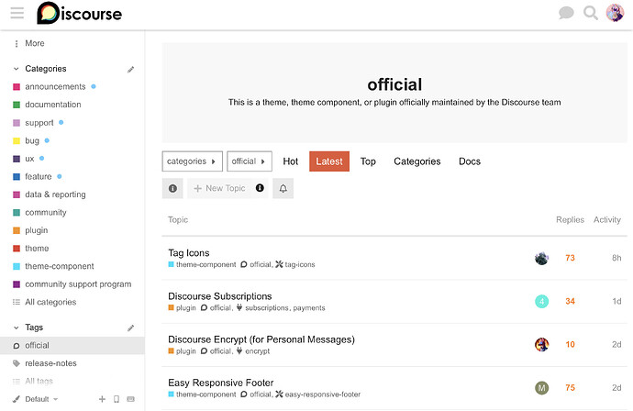Open the Default theme dropdown
The height and width of the screenshot is (411, 633).
pyautogui.click(x=36, y=399)
